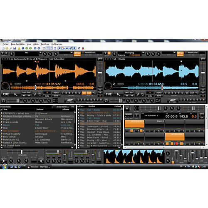
Task: Click the red position marker on deck 2 overview
Action: pos(162,88)
